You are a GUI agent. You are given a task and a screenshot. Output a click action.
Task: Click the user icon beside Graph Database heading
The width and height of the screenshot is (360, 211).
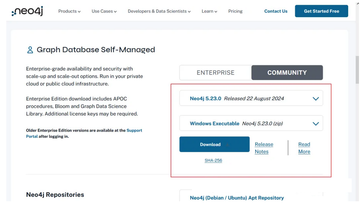click(x=30, y=50)
